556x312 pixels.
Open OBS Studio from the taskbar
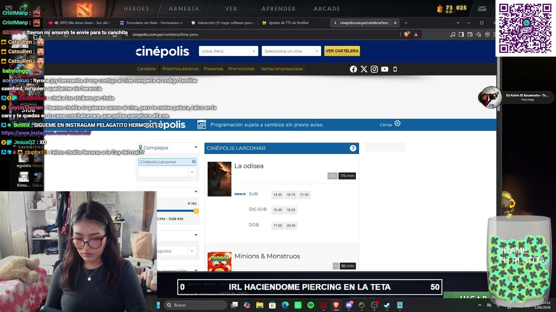[374, 305]
